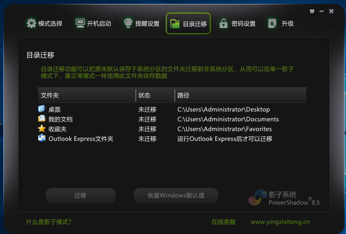Click 未迁移 status in 我的文档 row

coord(147,119)
